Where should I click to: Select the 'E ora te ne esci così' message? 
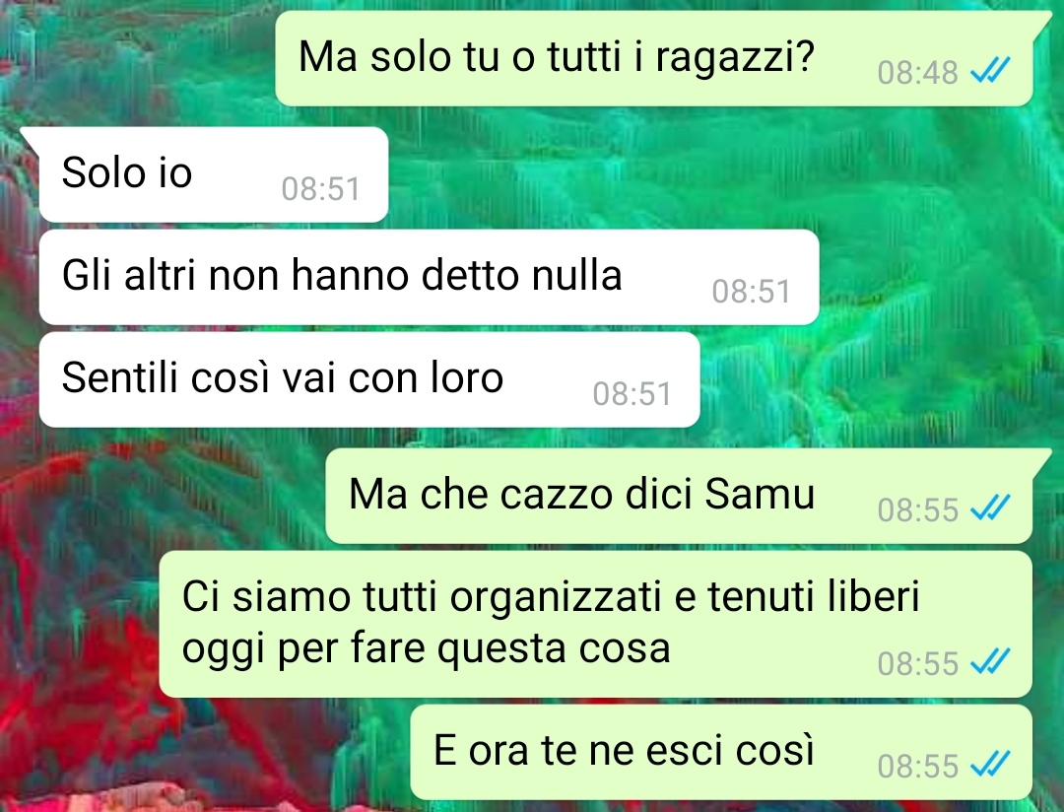pyautogui.click(x=721, y=752)
